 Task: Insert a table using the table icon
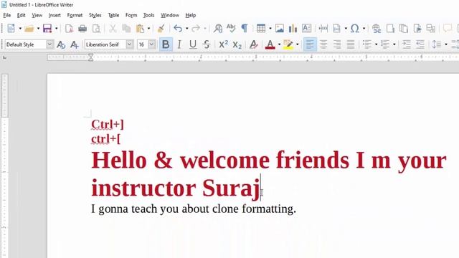[x=261, y=29]
